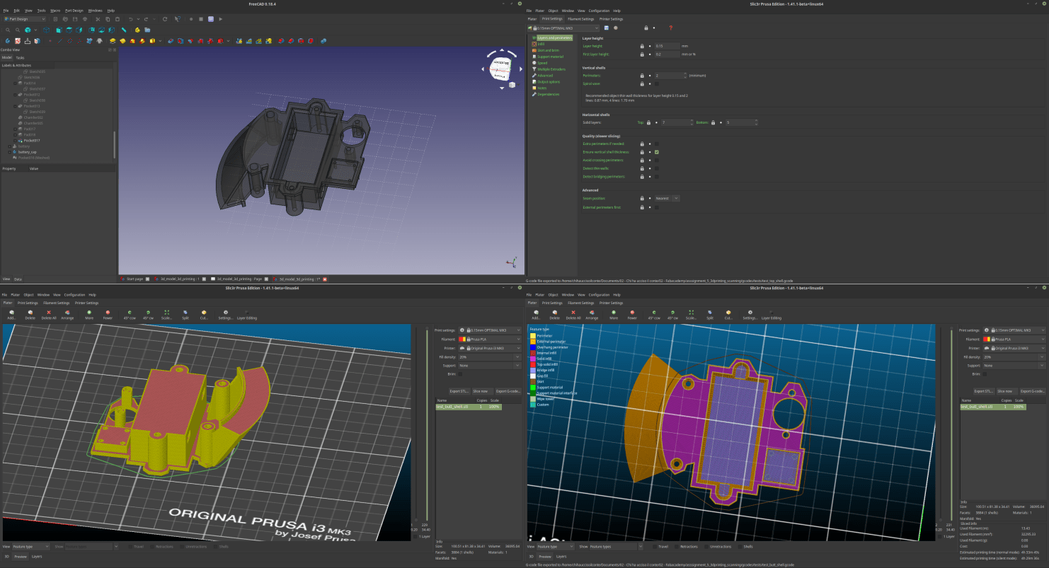The image size is (1049, 568).
Task: Open the Macro menu in FreeCAD
Action: 55,11
